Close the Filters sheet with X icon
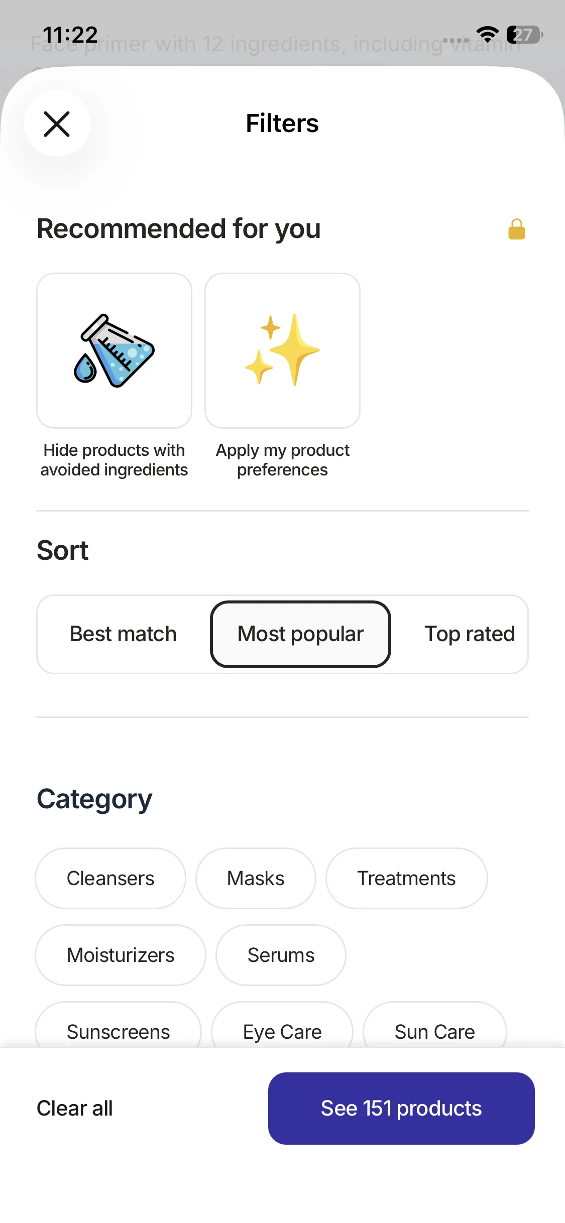This screenshot has height=1223, width=565. point(57,124)
